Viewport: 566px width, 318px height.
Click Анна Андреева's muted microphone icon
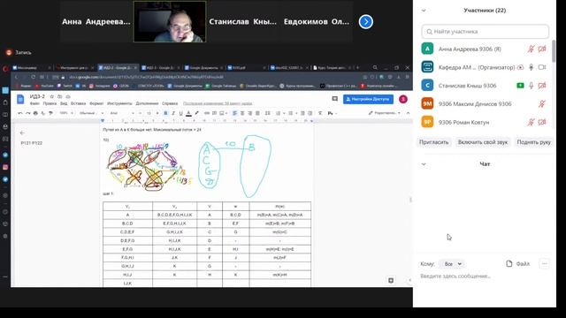[531, 49]
